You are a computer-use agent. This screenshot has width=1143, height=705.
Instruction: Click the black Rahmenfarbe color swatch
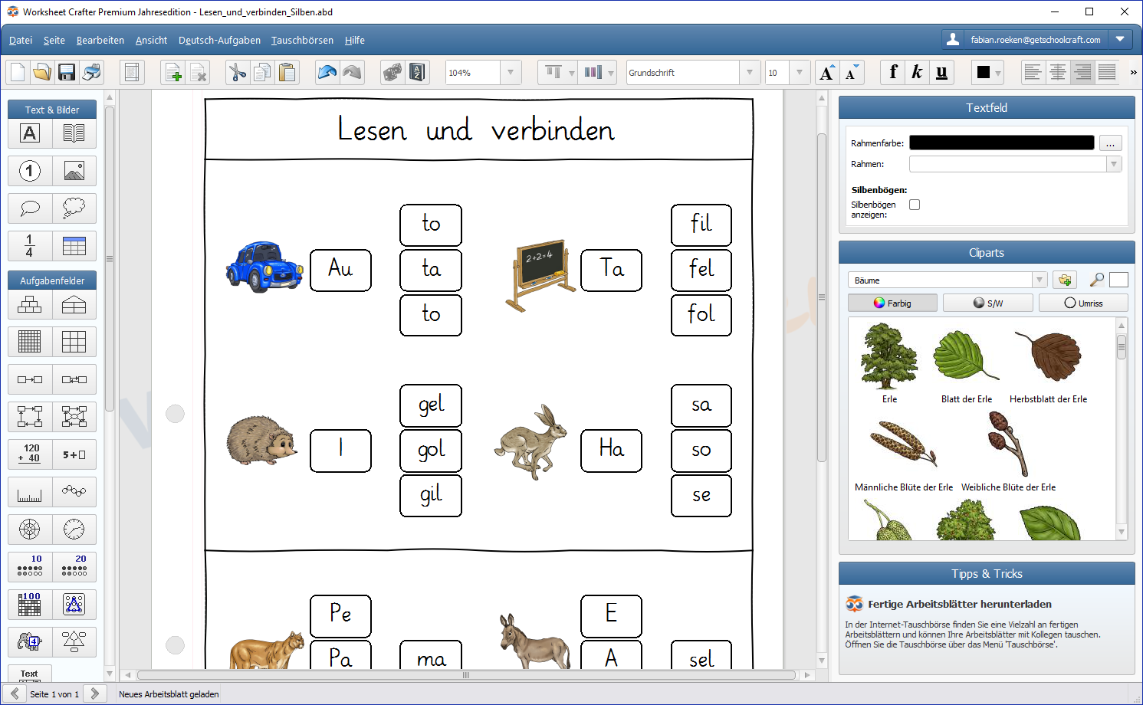pyautogui.click(x=1001, y=143)
